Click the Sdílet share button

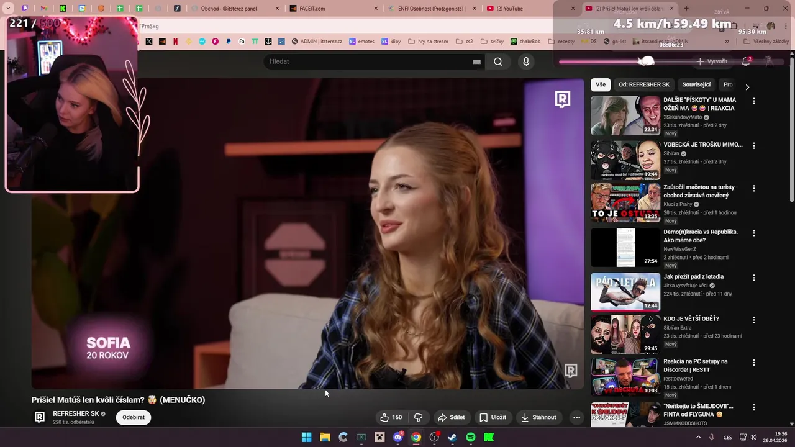[451, 417]
